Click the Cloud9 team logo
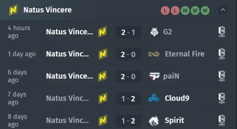The height and width of the screenshot is (129, 237). (154, 98)
